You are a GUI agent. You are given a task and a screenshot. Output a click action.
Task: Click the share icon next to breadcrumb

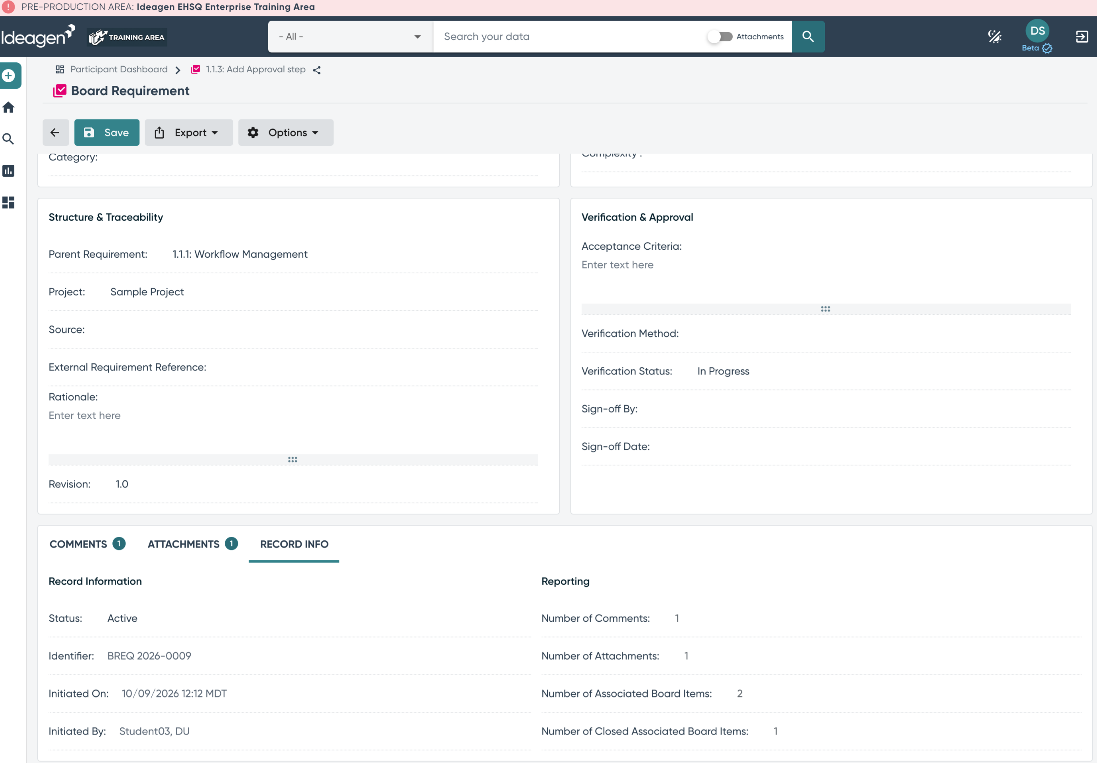point(317,70)
